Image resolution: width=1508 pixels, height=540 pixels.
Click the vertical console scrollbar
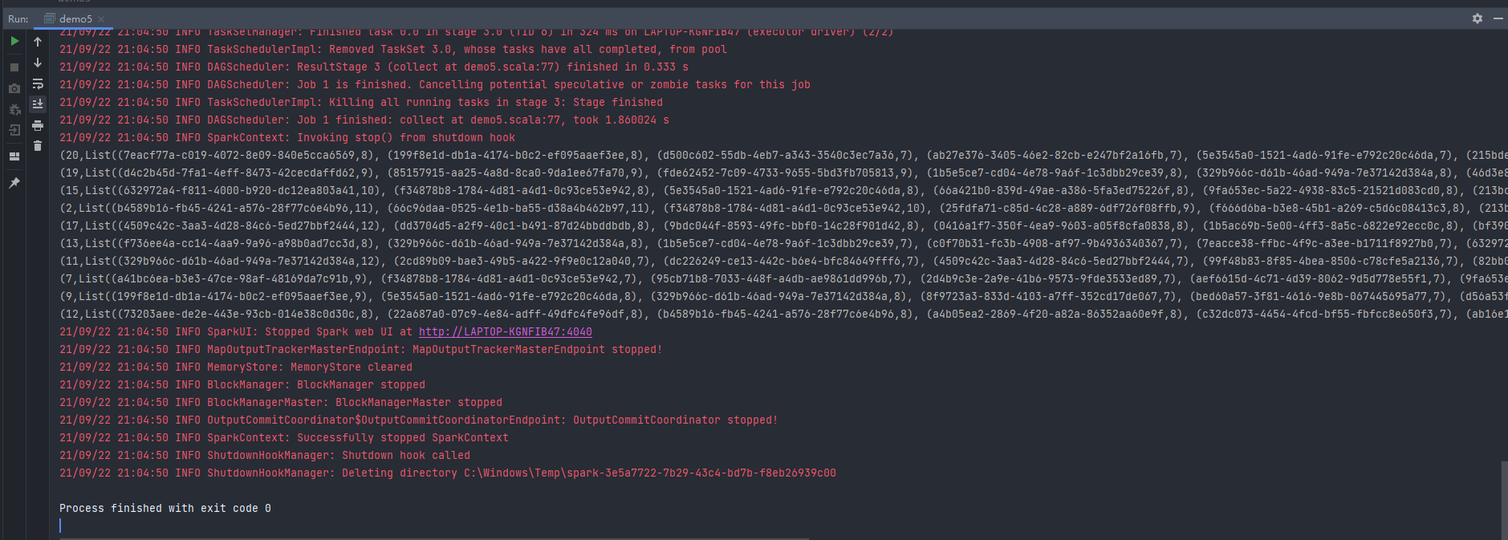click(1504, 499)
